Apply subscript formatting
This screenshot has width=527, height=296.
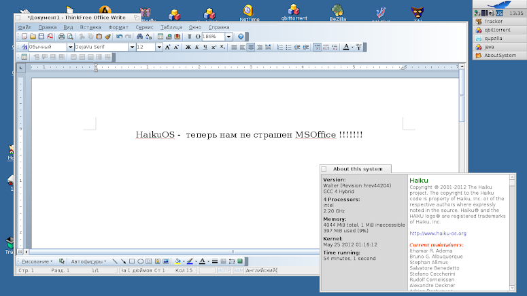coord(222,47)
